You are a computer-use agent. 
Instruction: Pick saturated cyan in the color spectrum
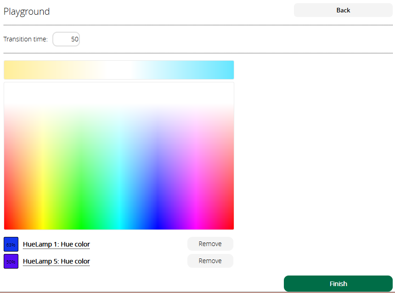tap(119, 223)
